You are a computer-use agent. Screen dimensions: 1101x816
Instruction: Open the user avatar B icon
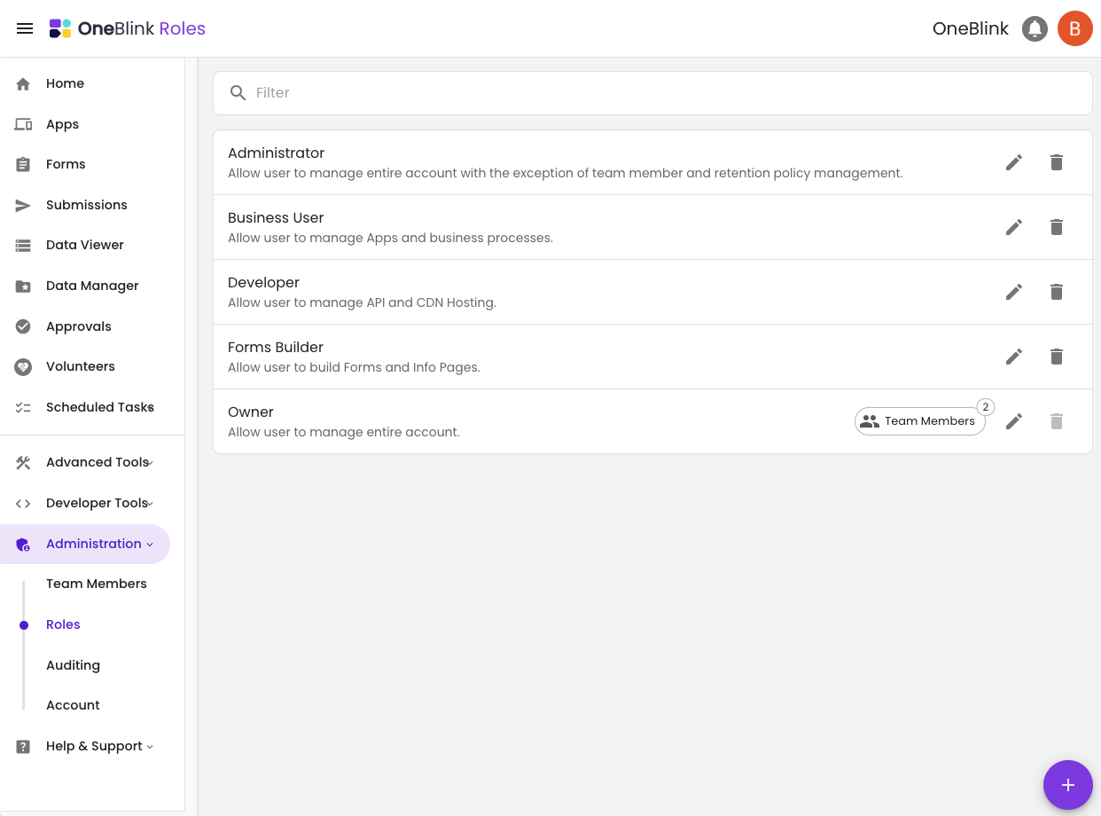pyautogui.click(x=1074, y=28)
